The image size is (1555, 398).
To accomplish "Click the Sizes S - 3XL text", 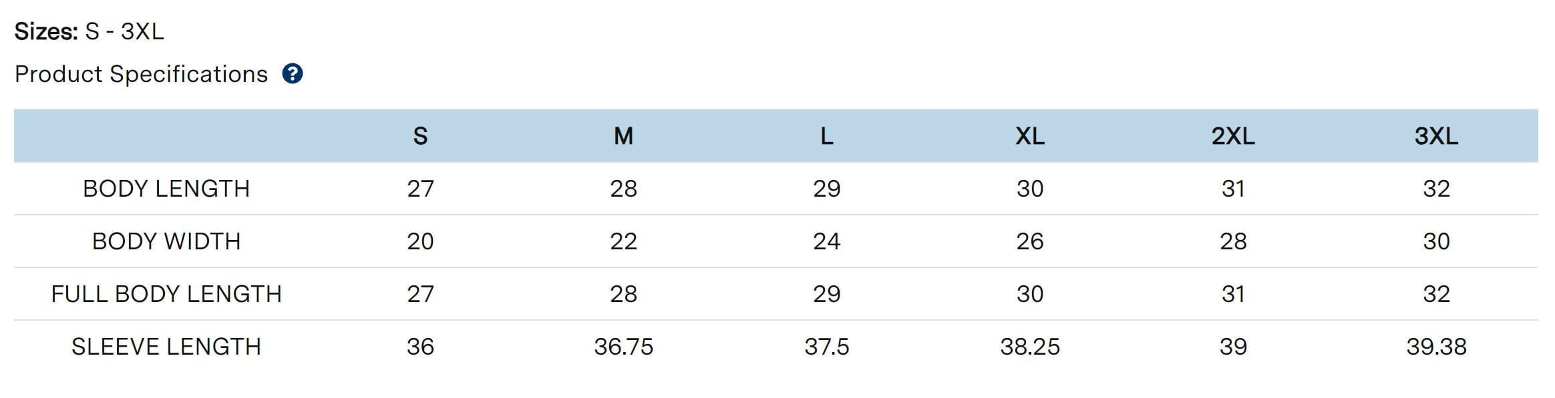I will [89, 31].
